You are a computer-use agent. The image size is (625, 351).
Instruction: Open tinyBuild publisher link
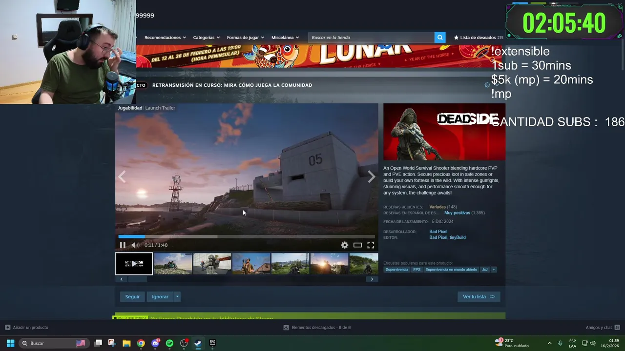pos(458,237)
